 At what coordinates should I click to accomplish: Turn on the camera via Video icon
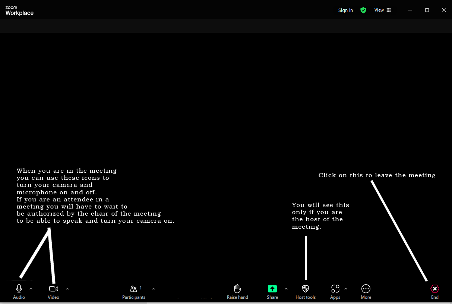coord(53,288)
